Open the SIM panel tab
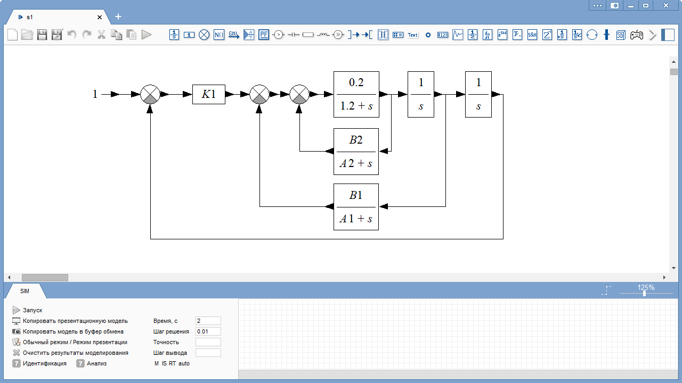Image resolution: width=682 pixels, height=383 pixels. click(25, 291)
